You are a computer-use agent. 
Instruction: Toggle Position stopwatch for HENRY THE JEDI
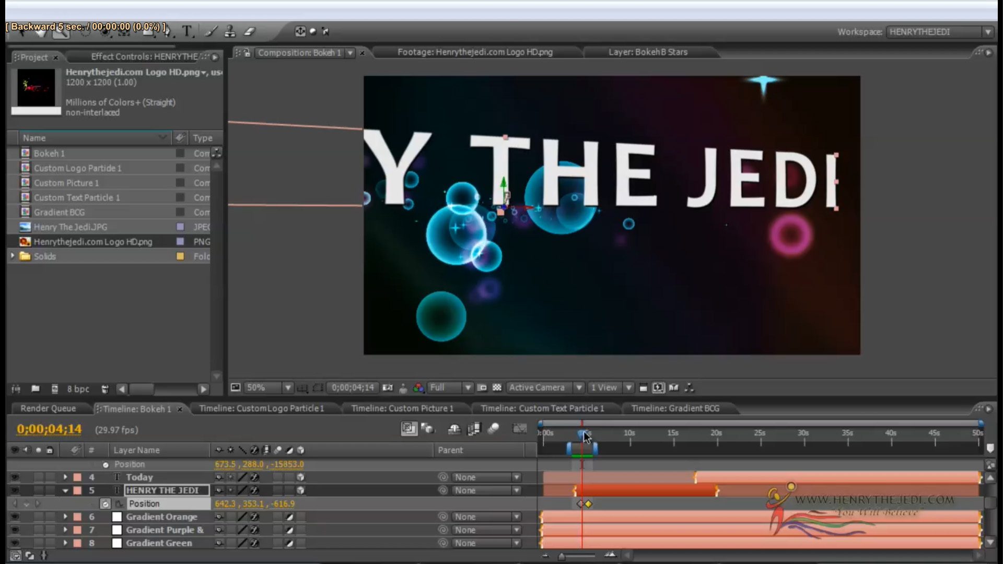point(106,504)
